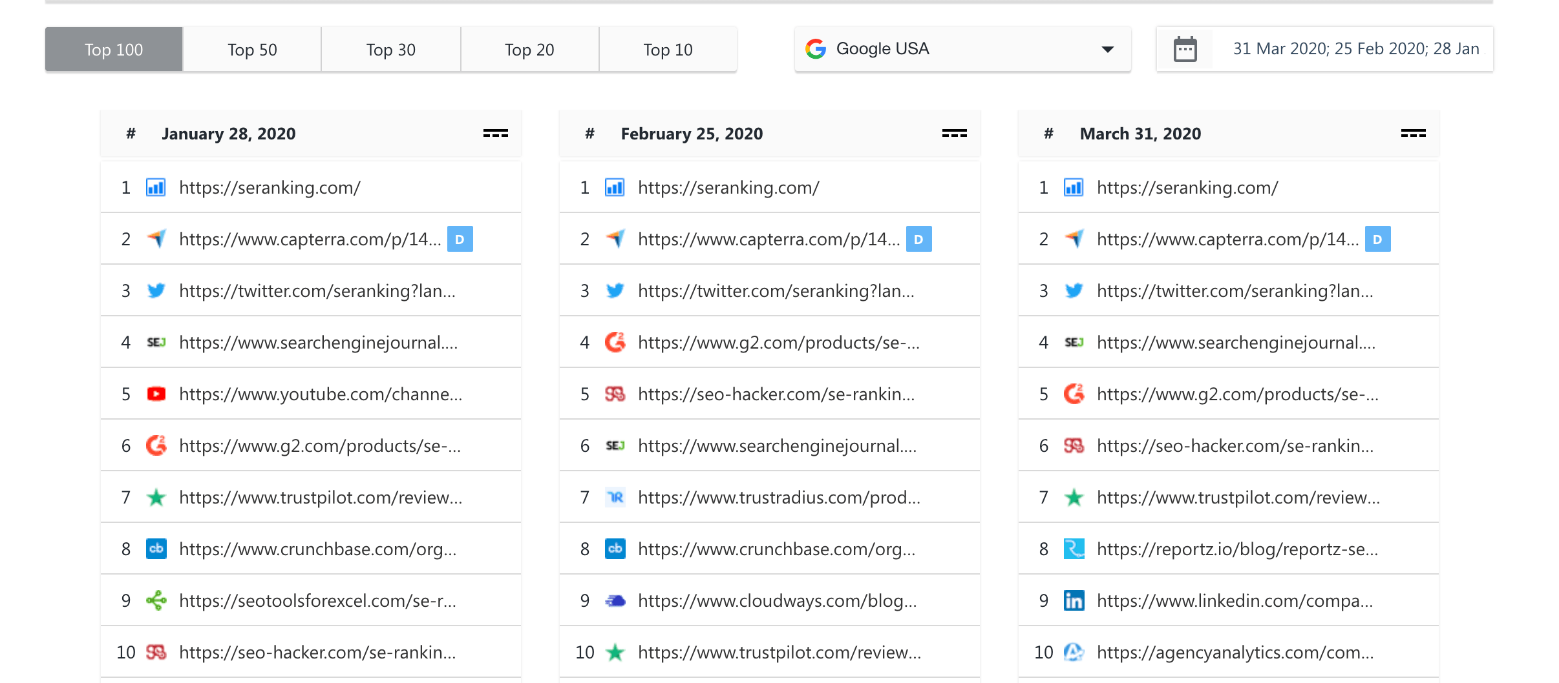The height and width of the screenshot is (683, 1559).
Task: Switch to the Top 50 tab
Action: tap(252, 50)
